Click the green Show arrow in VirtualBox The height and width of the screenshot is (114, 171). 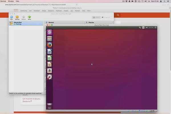(29, 18)
